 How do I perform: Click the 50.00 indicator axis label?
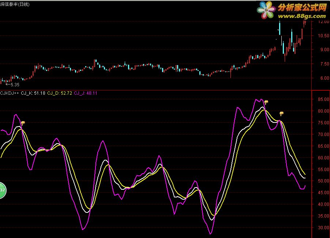[x=323, y=181]
